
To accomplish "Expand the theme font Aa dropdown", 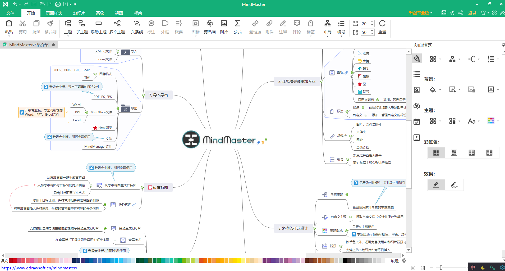I will tap(479, 121).
